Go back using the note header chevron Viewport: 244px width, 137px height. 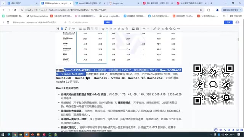point(3,22)
